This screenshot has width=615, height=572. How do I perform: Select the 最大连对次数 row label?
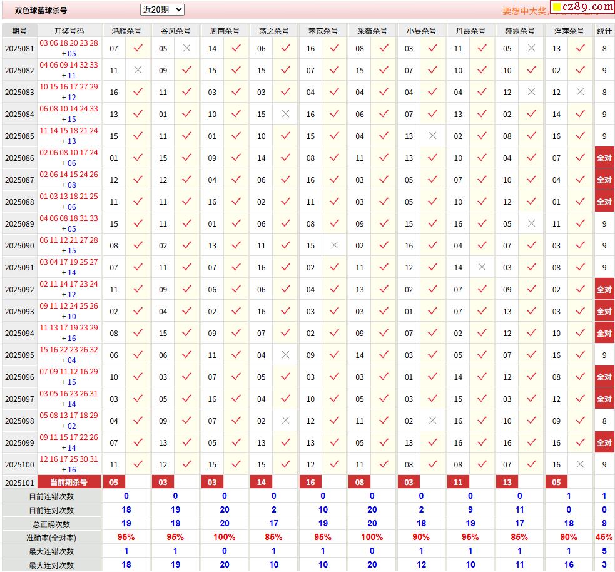point(51,565)
